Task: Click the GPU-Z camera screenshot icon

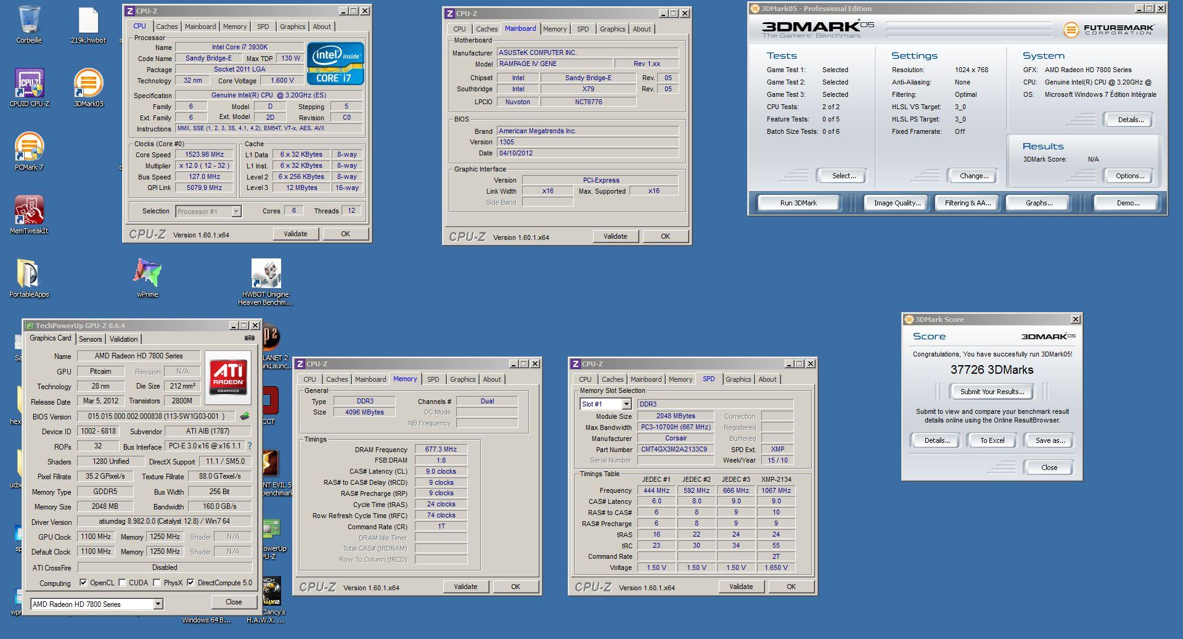Action: 249,338
